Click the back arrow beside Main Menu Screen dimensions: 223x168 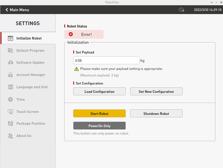tap(7, 10)
